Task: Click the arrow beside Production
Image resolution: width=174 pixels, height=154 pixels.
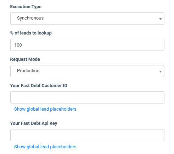Action: [160, 71]
